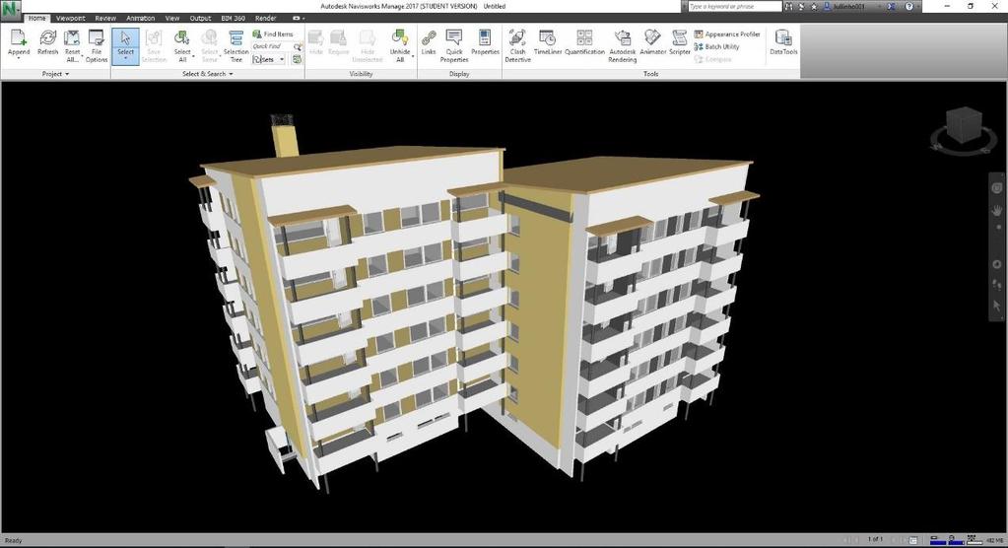Switch to the Animation ribbon tab
The height and width of the screenshot is (548, 1008).
click(140, 18)
